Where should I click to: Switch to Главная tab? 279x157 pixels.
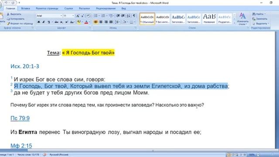tap(10, 8)
